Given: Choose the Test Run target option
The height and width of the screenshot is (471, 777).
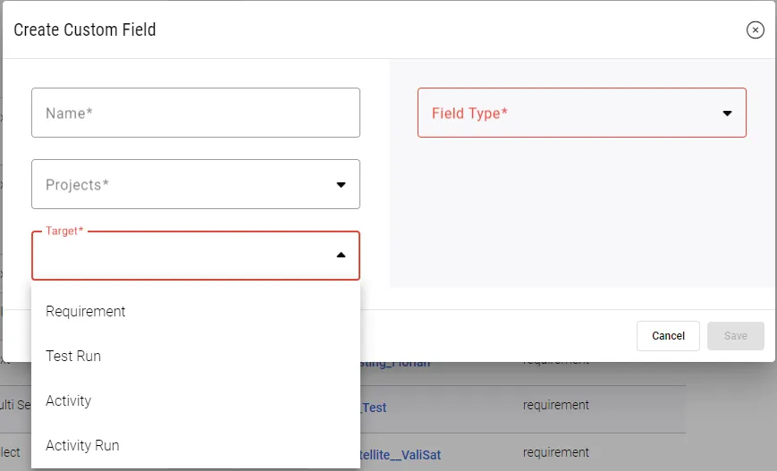Looking at the screenshot, I should click(x=73, y=356).
